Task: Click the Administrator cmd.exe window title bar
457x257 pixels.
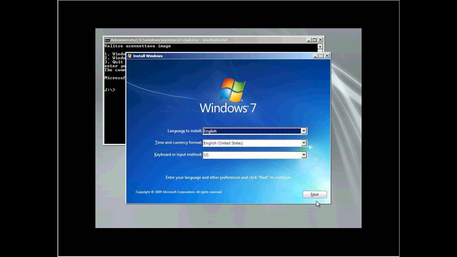Action: [x=214, y=40]
